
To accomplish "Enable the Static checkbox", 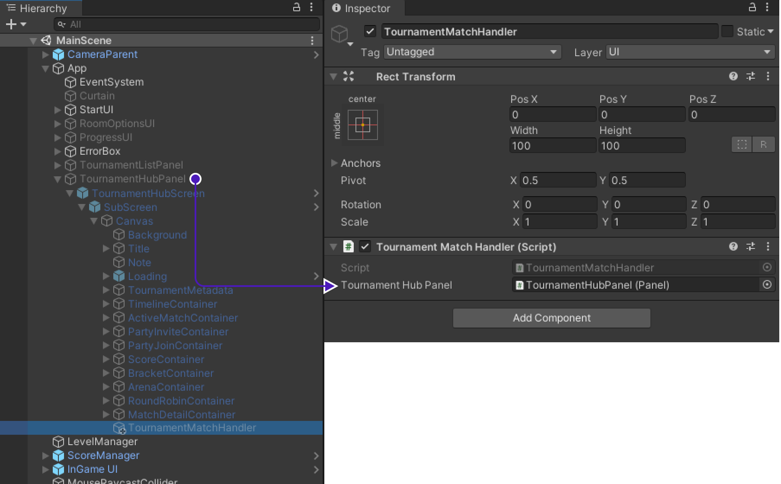I will [727, 32].
